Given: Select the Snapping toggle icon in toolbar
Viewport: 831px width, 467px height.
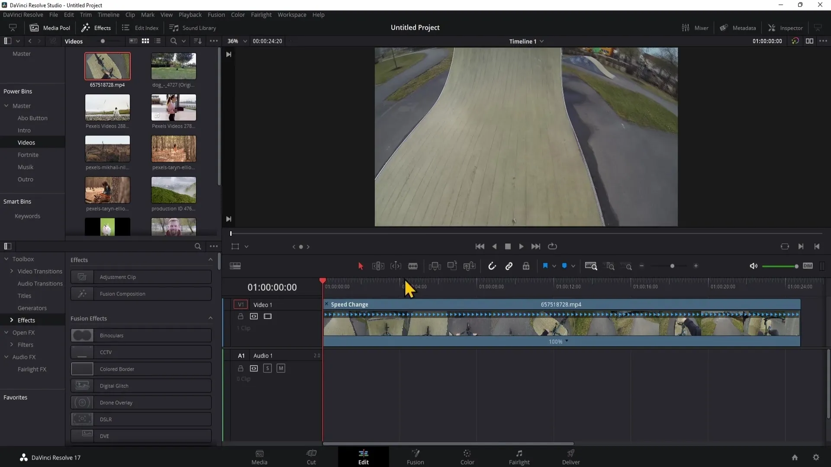Looking at the screenshot, I should (x=491, y=266).
